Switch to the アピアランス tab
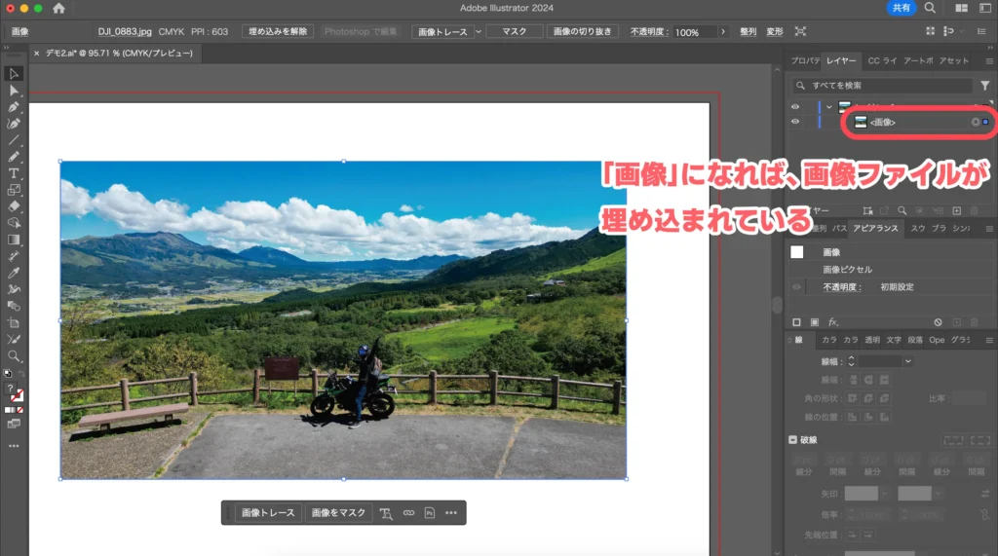 (x=875, y=229)
